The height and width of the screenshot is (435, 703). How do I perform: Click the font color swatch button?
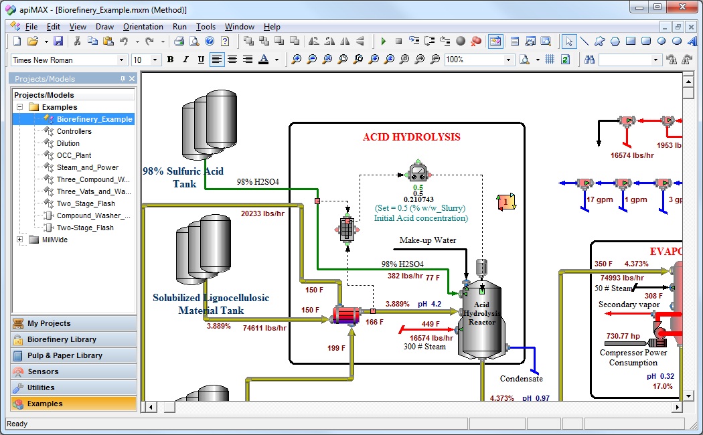pyautogui.click(x=263, y=60)
